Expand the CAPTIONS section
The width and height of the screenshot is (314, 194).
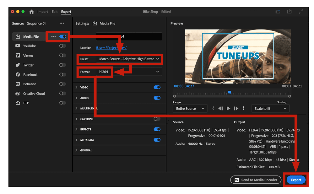point(77,119)
